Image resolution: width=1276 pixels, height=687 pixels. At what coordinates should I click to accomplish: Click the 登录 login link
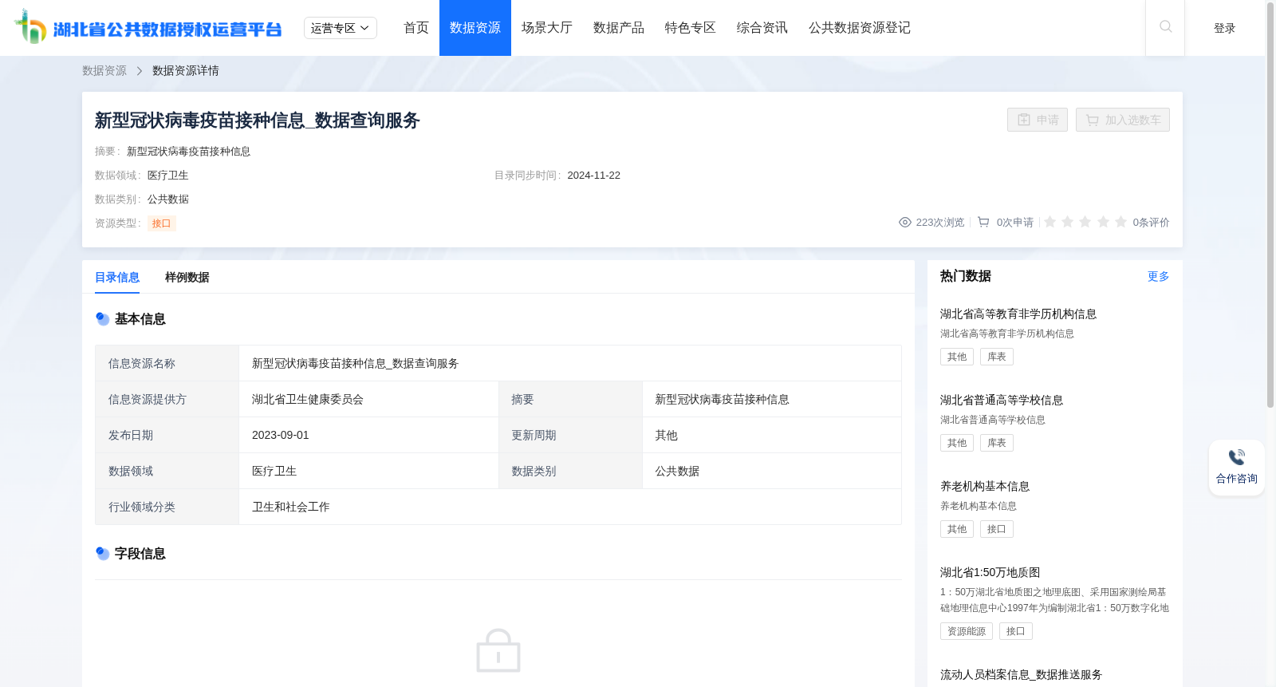coord(1225,28)
